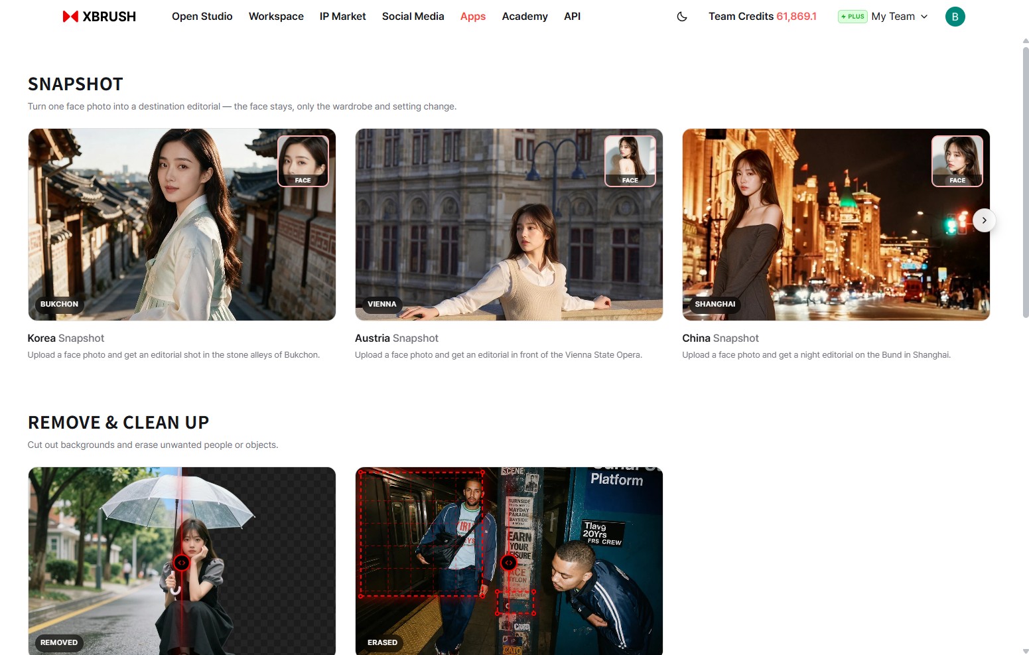The height and width of the screenshot is (655, 1029).
Task: Click the SNAPSHOT section heading
Action: 76,84
